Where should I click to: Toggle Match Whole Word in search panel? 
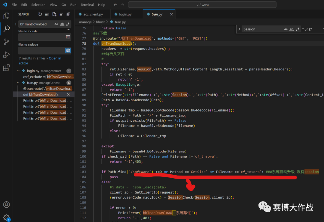[62, 24]
